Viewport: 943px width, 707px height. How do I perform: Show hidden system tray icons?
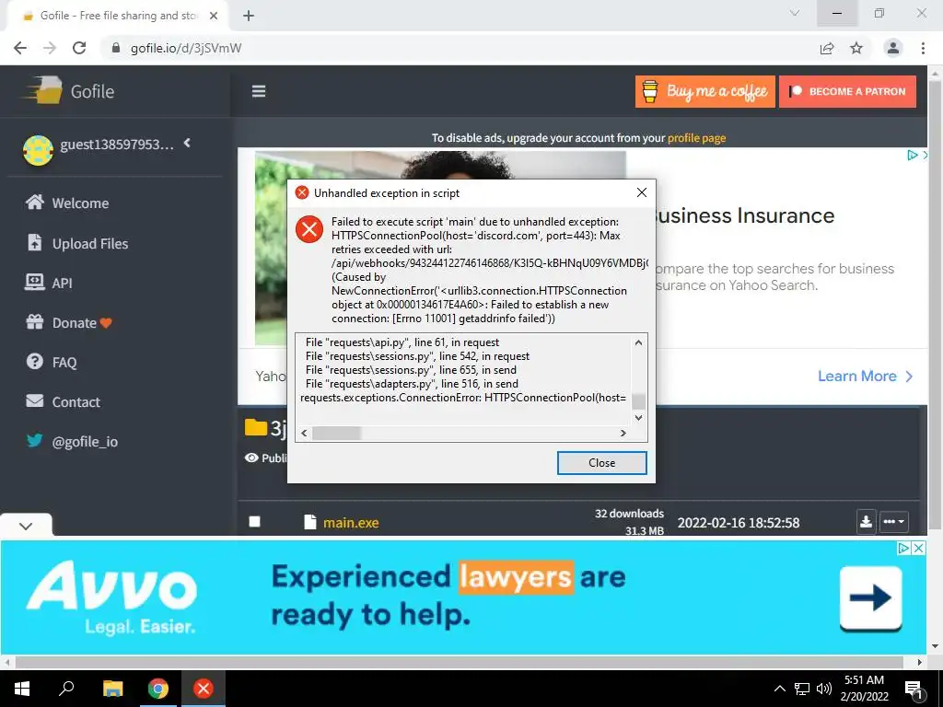click(x=779, y=689)
